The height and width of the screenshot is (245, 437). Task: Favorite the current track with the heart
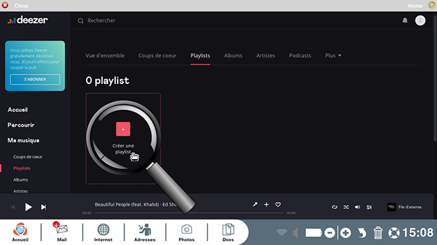coord(278,204)
